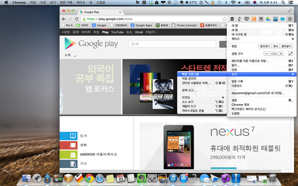Screen dimensions: 298x186
Task: Open the YouTube link in Google bar
Action: click(x=117, y=32)
